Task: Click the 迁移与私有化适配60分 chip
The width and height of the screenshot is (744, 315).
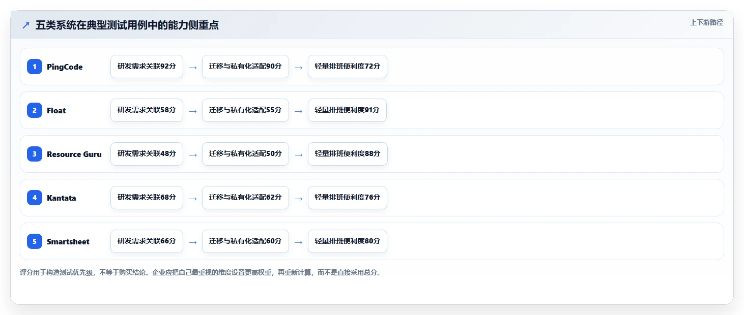Action: (x=245, y=241)
